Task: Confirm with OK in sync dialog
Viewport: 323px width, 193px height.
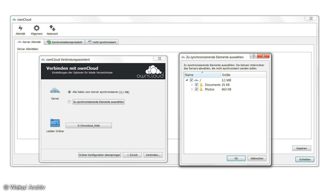Action: tap(236, 158)
